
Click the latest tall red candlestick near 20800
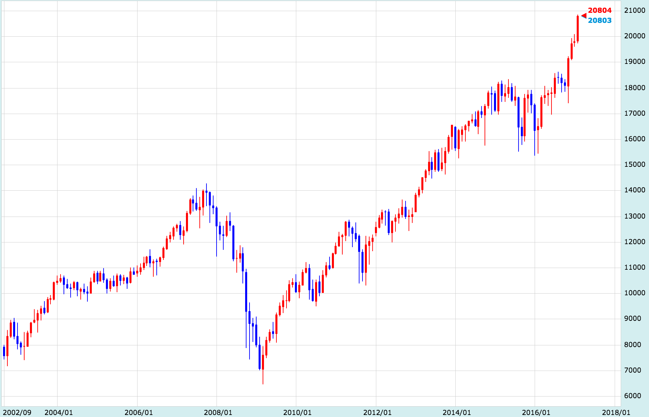[x=578, y=29]
